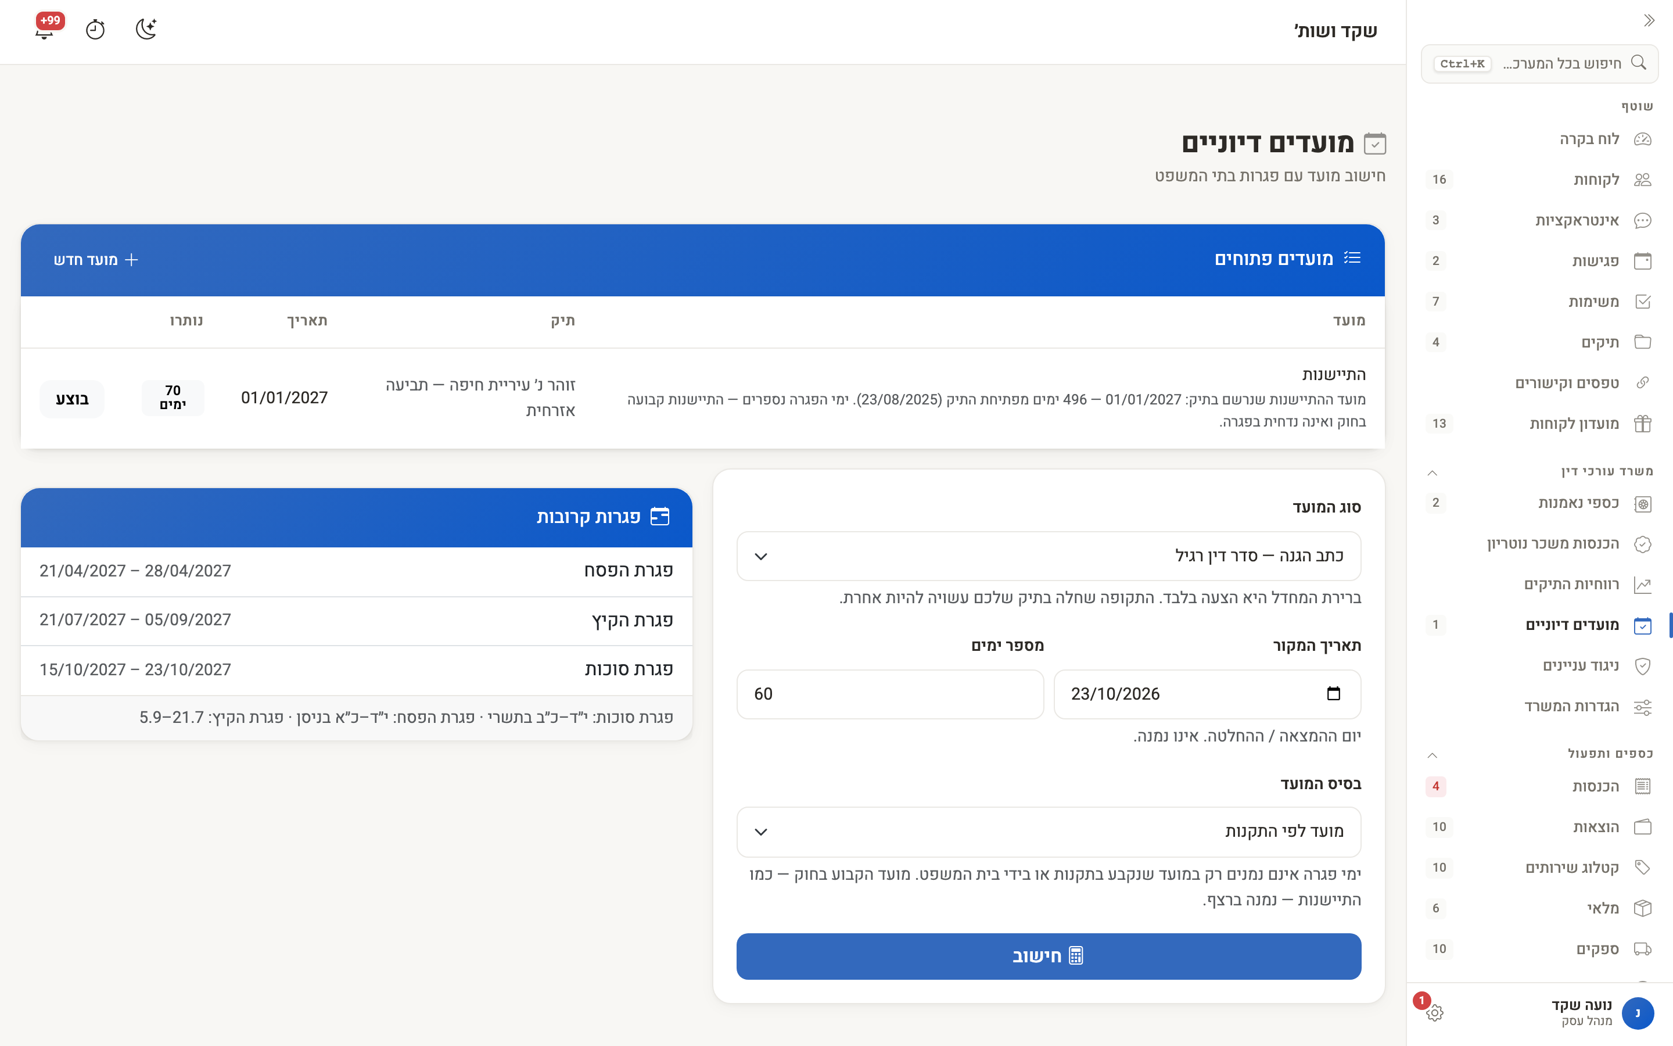Click the מועדון לקוחות gift icon
This screenshot has height=1046, width=1673.
click(1643, 424)
